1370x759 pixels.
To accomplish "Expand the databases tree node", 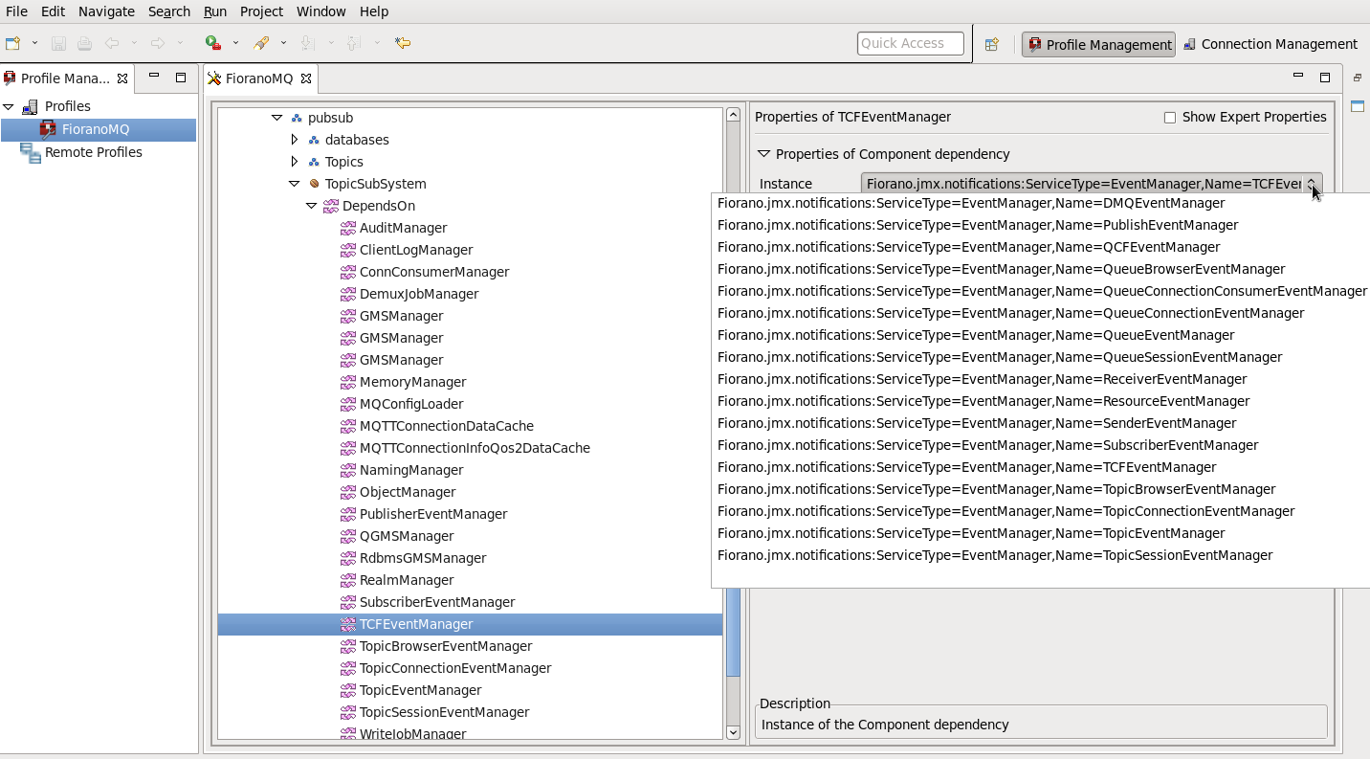I will (294, 140).
